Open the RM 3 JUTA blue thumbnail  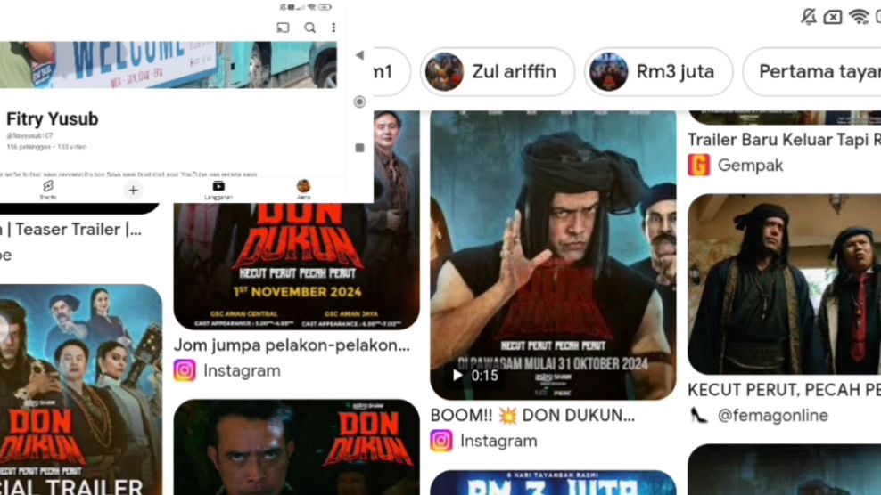(553, 483)
